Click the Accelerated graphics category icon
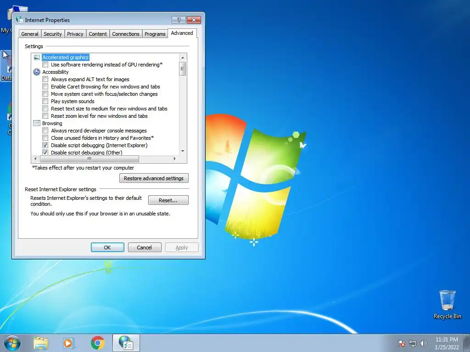 pyautogui.click(x=37, y=57)
